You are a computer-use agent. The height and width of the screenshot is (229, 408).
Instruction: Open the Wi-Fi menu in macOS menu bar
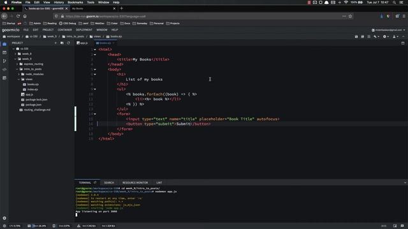click(x=346, y=3)
